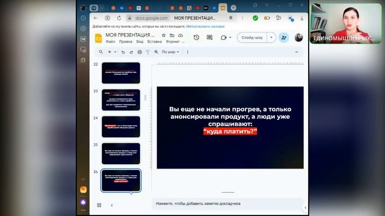This screenshot has height=216, width=385.
Task: Click the 'Импортировать закладки' link
Action: [x=205, y=26]
